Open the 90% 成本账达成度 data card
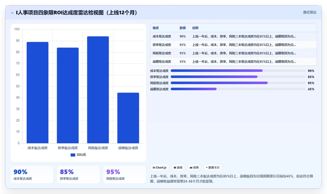 [x=32, y=174]
